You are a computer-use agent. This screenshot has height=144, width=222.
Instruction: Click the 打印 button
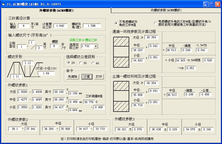[99, 77]
